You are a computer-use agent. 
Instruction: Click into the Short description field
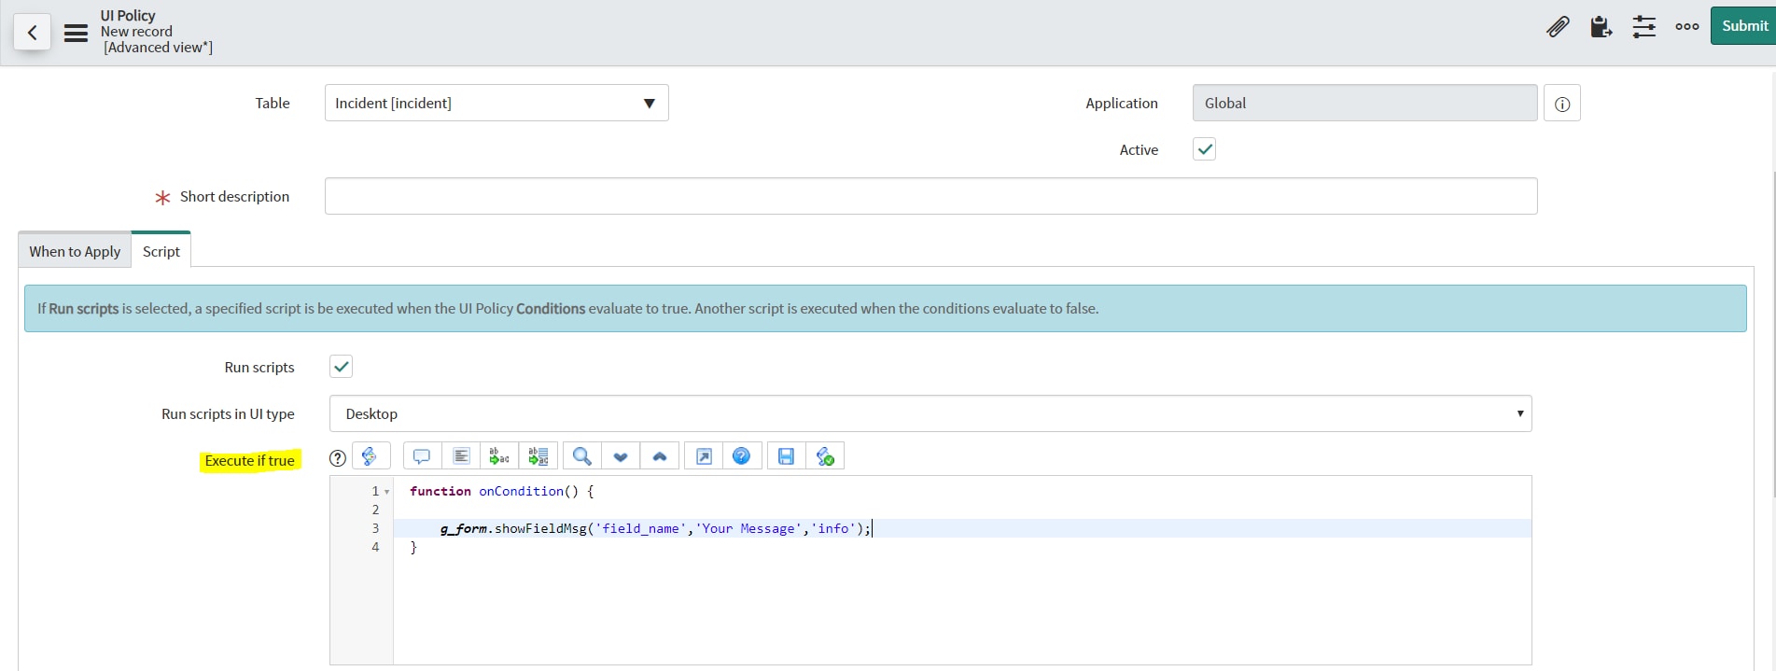tap(930, 196)
